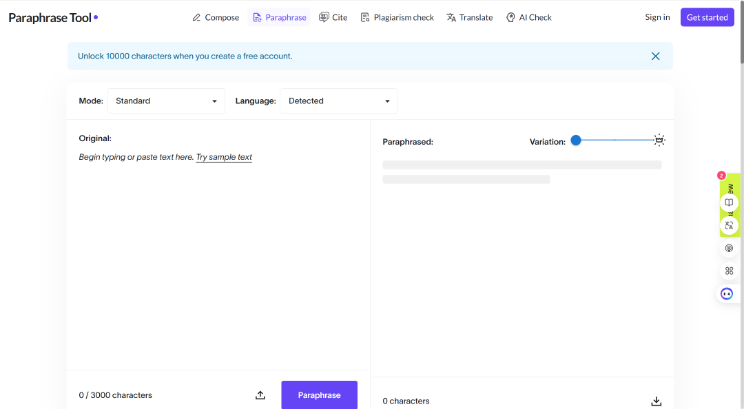744x409 pixels.
Task: Open the Plagiarism check tab
Action: coord(397,17)
